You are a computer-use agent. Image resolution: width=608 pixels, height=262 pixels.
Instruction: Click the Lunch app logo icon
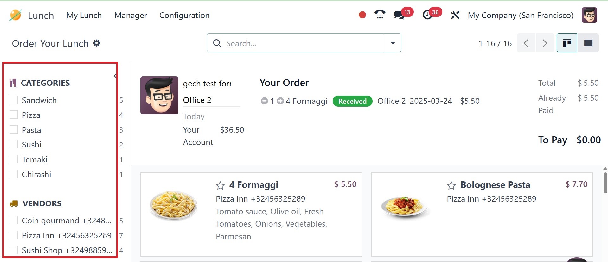point(15,15)
